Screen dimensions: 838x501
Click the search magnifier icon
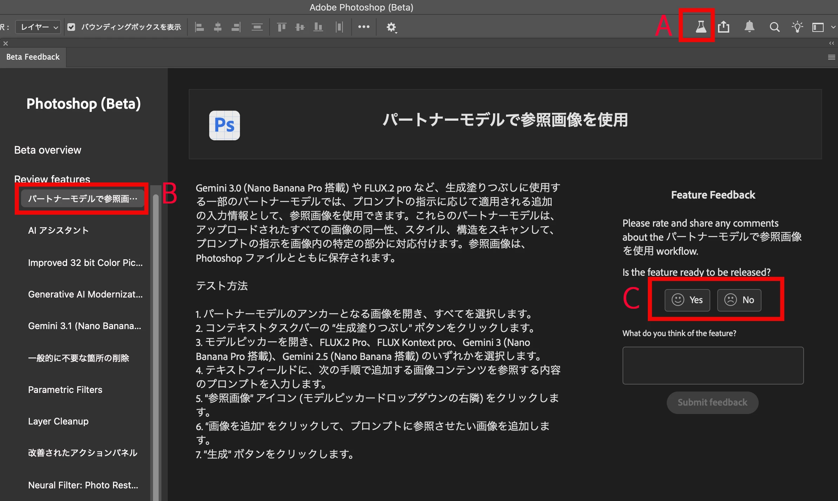774,27
